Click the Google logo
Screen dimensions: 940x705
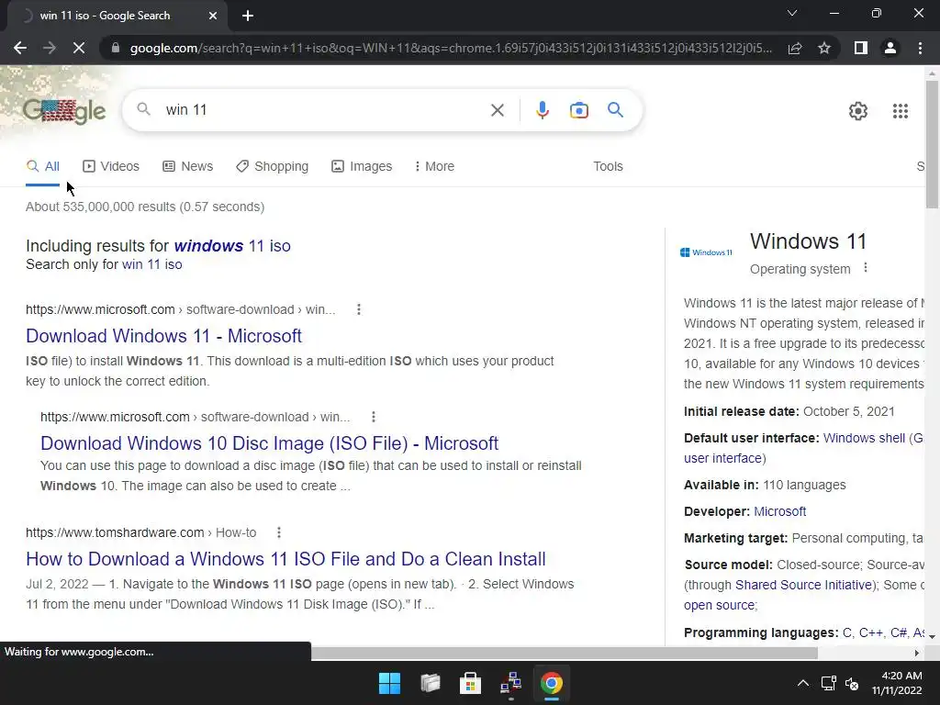[x=64, y=110]
